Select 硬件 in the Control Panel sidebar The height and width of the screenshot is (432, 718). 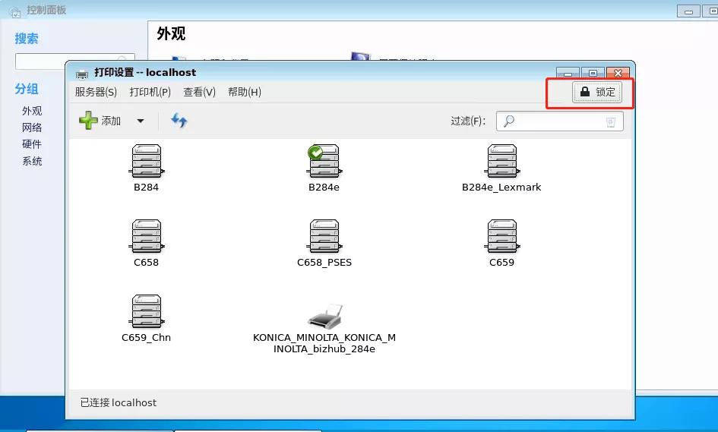coord(32,144)
